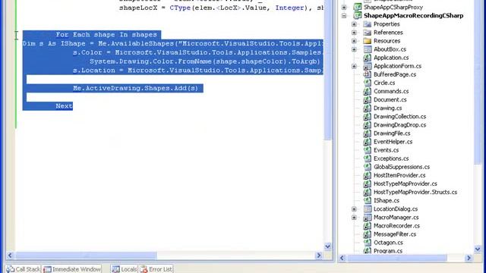Screen dimensions: 486x273
Task: Expand the References node
Action: (354, 33)
